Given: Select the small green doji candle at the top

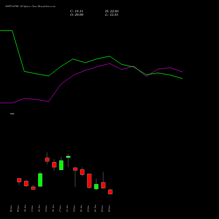Looking at the screenshot, I should pyautogui.click(x=68, y=157).
